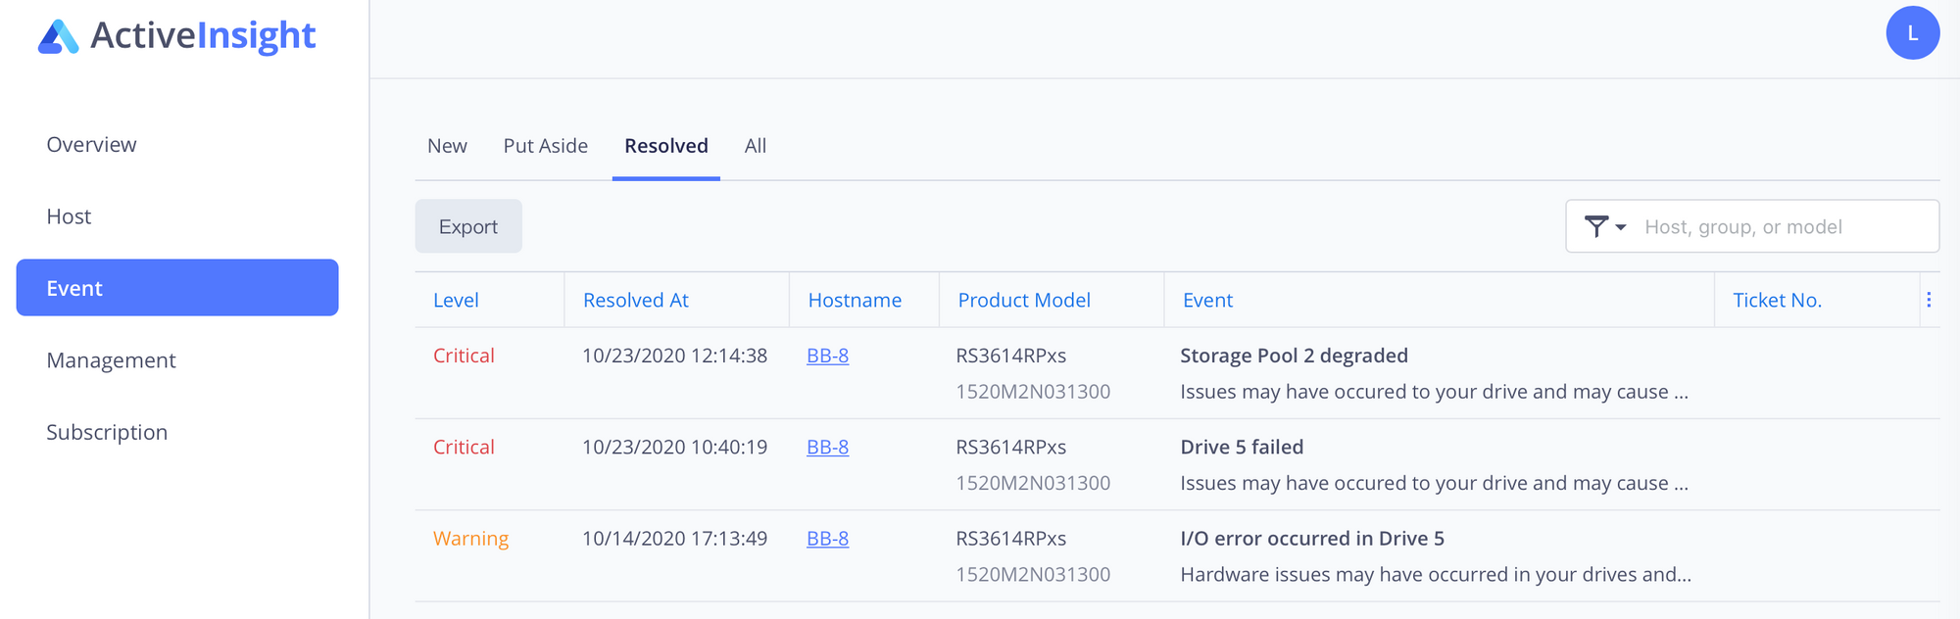The image size is (1960, 619).
Task: Sort by the Product Model column header
Action: point(1024,301)
